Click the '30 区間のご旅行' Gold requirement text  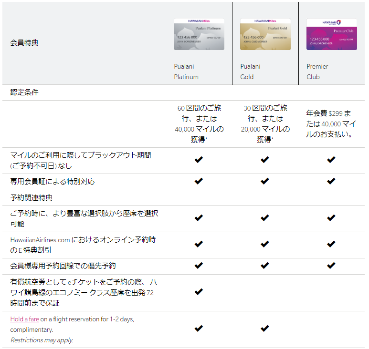[265, 123]
